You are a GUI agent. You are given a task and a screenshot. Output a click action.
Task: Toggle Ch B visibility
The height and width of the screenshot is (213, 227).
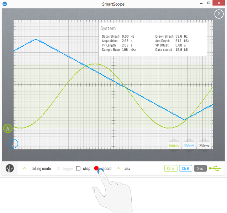click(x=185, y=168)
